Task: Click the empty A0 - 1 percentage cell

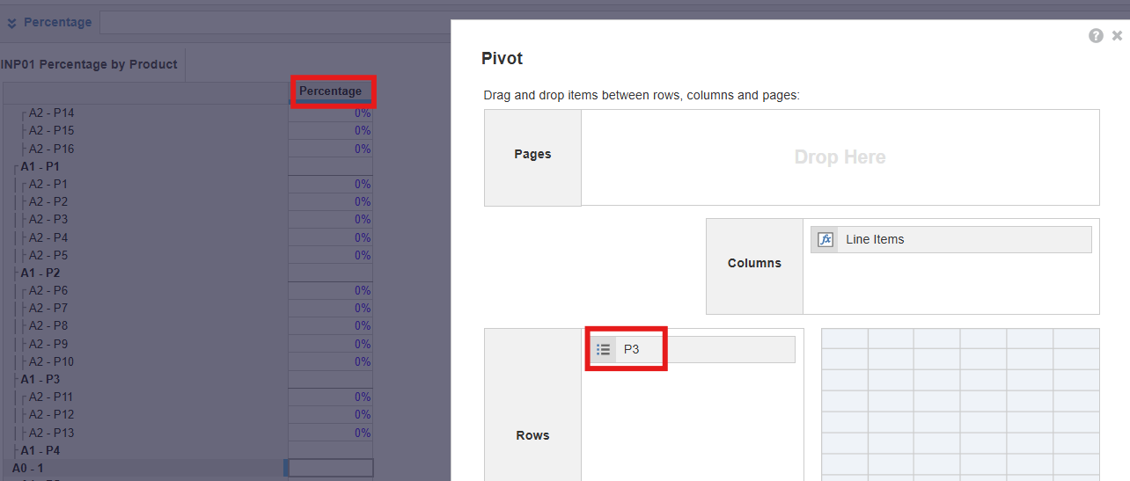Action: click(331, 468)
